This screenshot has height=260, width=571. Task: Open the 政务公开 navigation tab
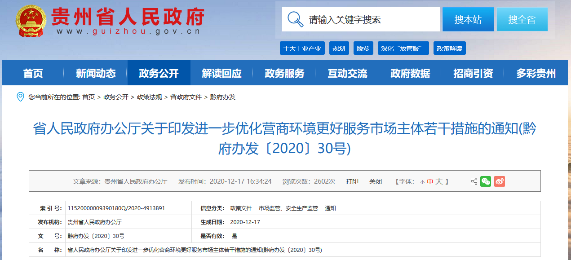[159, 73]
